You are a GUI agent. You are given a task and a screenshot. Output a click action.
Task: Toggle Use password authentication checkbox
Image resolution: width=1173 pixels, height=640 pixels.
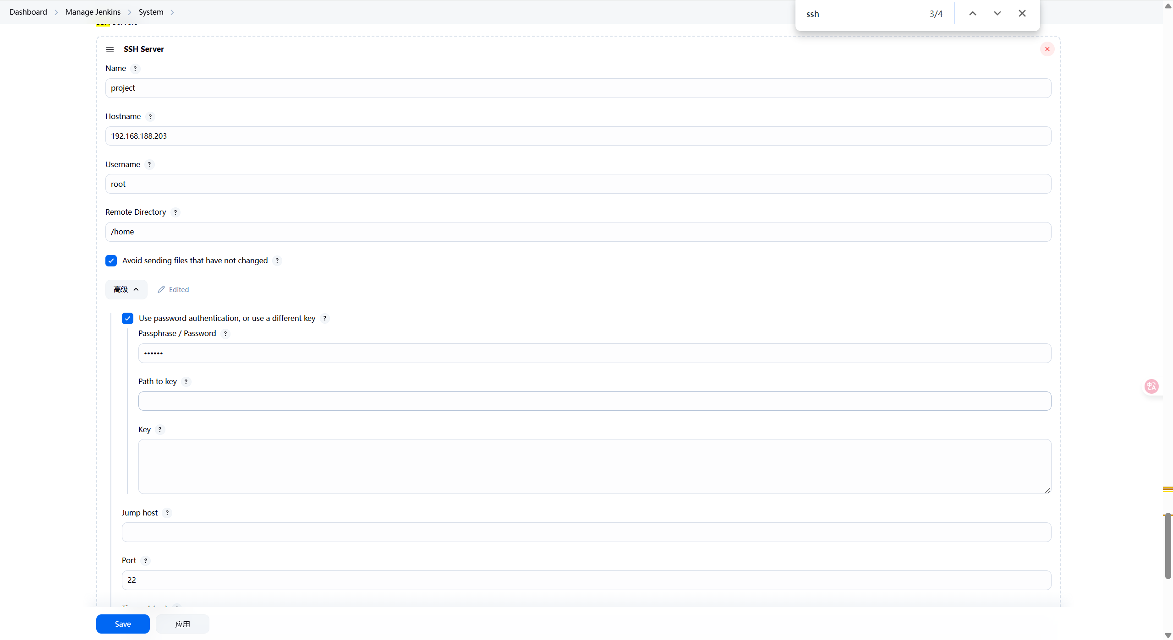click(x=127, y=318)
